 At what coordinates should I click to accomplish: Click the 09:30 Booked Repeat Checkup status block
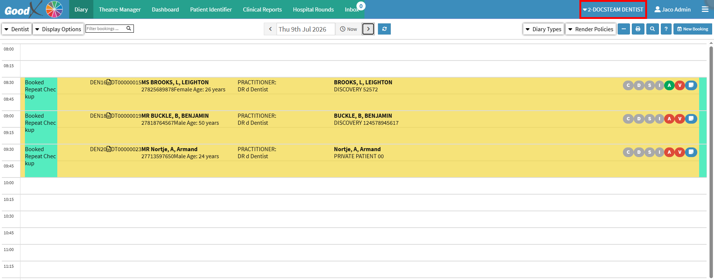click(41, 160)
